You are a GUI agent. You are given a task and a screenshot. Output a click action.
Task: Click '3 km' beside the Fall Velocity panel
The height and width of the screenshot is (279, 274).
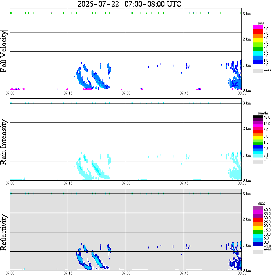247,14
